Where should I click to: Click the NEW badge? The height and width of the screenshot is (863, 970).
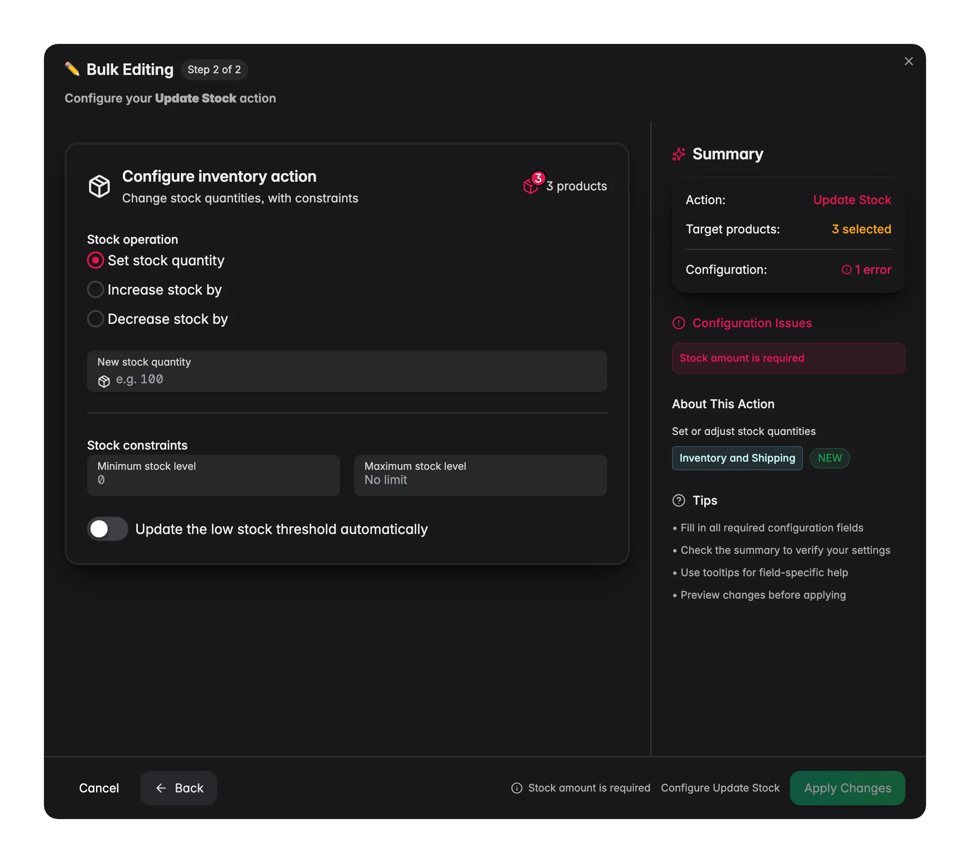point(830,458)
